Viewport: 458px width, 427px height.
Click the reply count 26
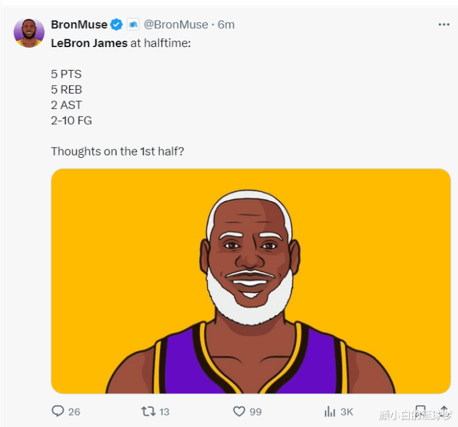(x=74, y=412)
